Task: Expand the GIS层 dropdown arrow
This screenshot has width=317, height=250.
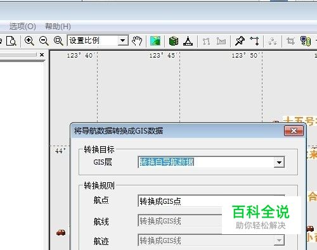Action: pos(279,162)
